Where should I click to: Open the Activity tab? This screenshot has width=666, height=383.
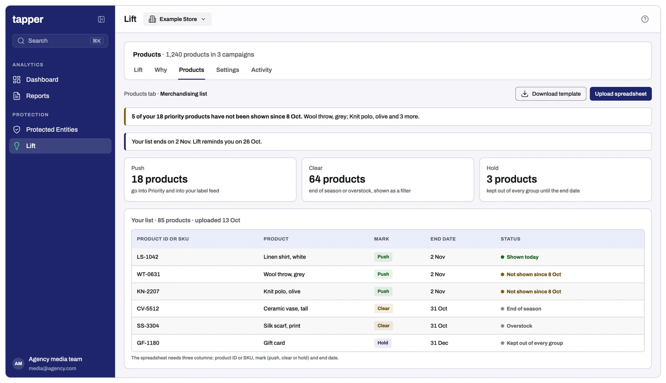(x=261, y=70)
